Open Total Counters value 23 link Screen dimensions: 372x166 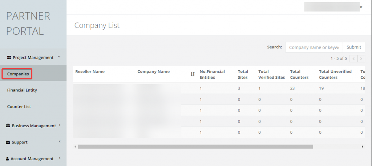(x=292, y=88)
